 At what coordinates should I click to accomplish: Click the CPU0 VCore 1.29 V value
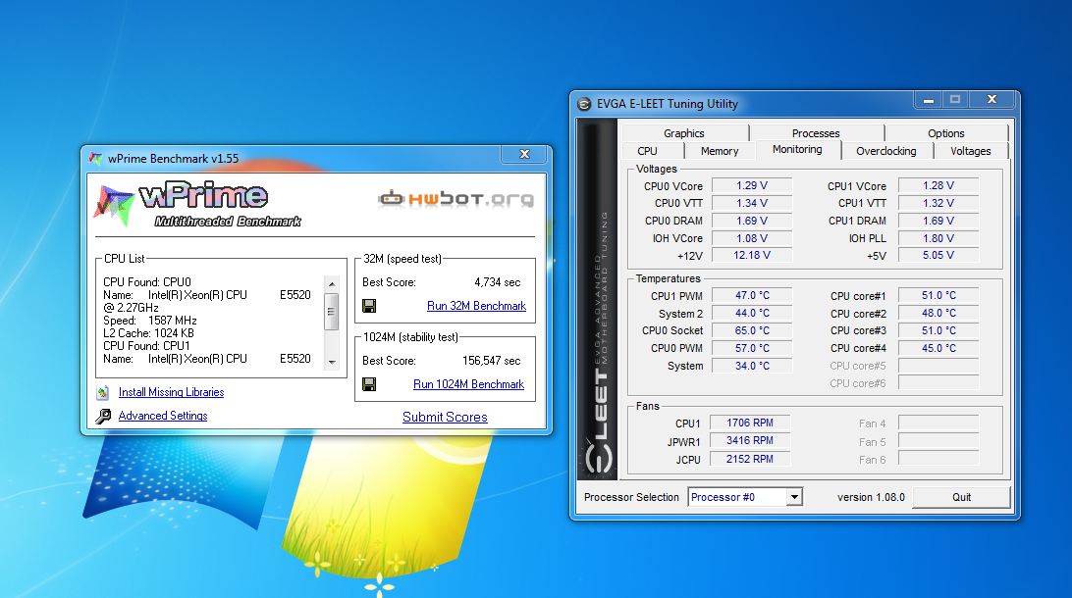pyautogui.click(x=751, y=185)
